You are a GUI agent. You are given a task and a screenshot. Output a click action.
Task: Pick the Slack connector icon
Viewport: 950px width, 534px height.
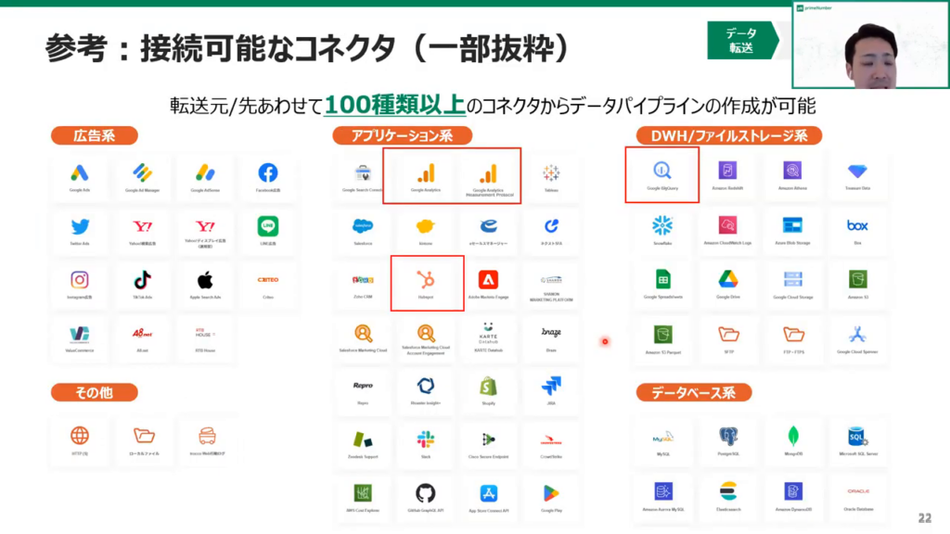click(426, 439)
